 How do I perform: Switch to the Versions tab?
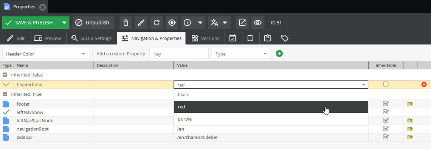205,38
